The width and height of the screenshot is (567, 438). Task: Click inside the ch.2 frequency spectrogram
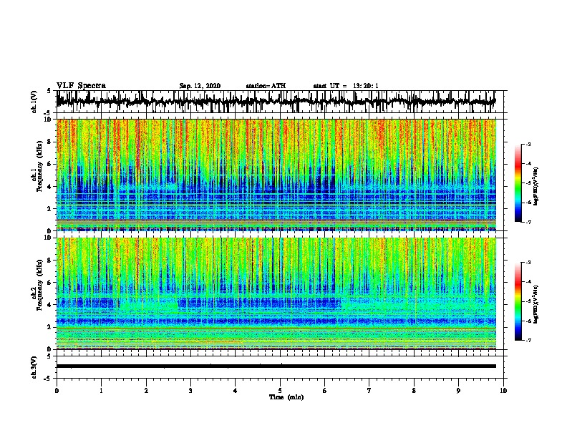[x=276, y=293]
